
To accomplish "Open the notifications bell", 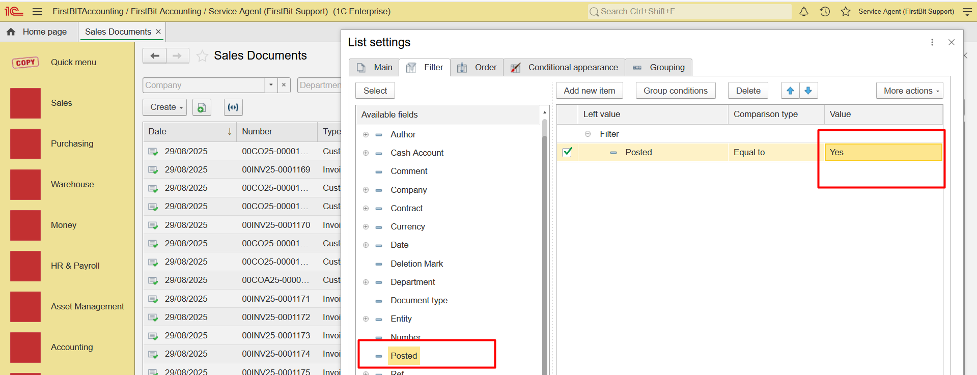I will point(804,11).
